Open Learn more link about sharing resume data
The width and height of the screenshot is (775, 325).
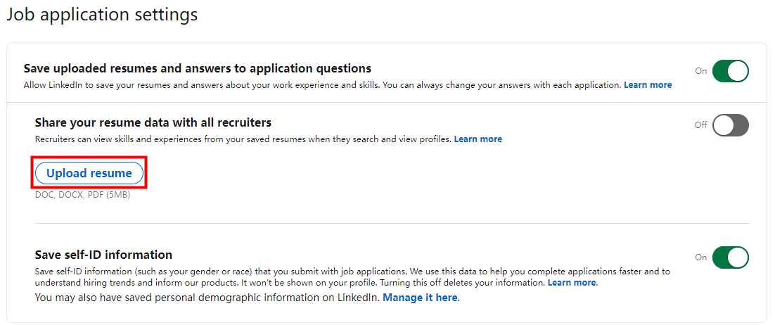(478, 139)
